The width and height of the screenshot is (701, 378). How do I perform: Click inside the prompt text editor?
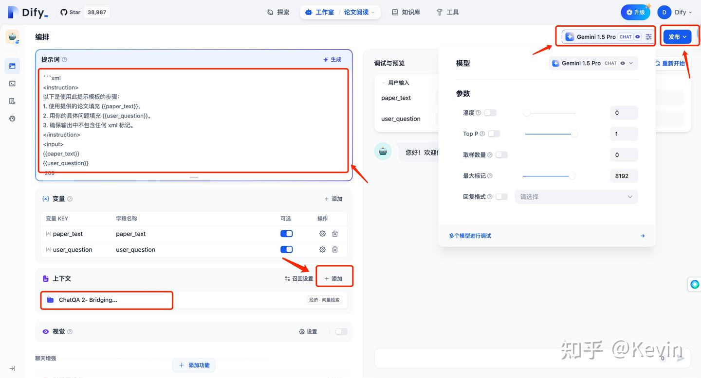[194, 120]
